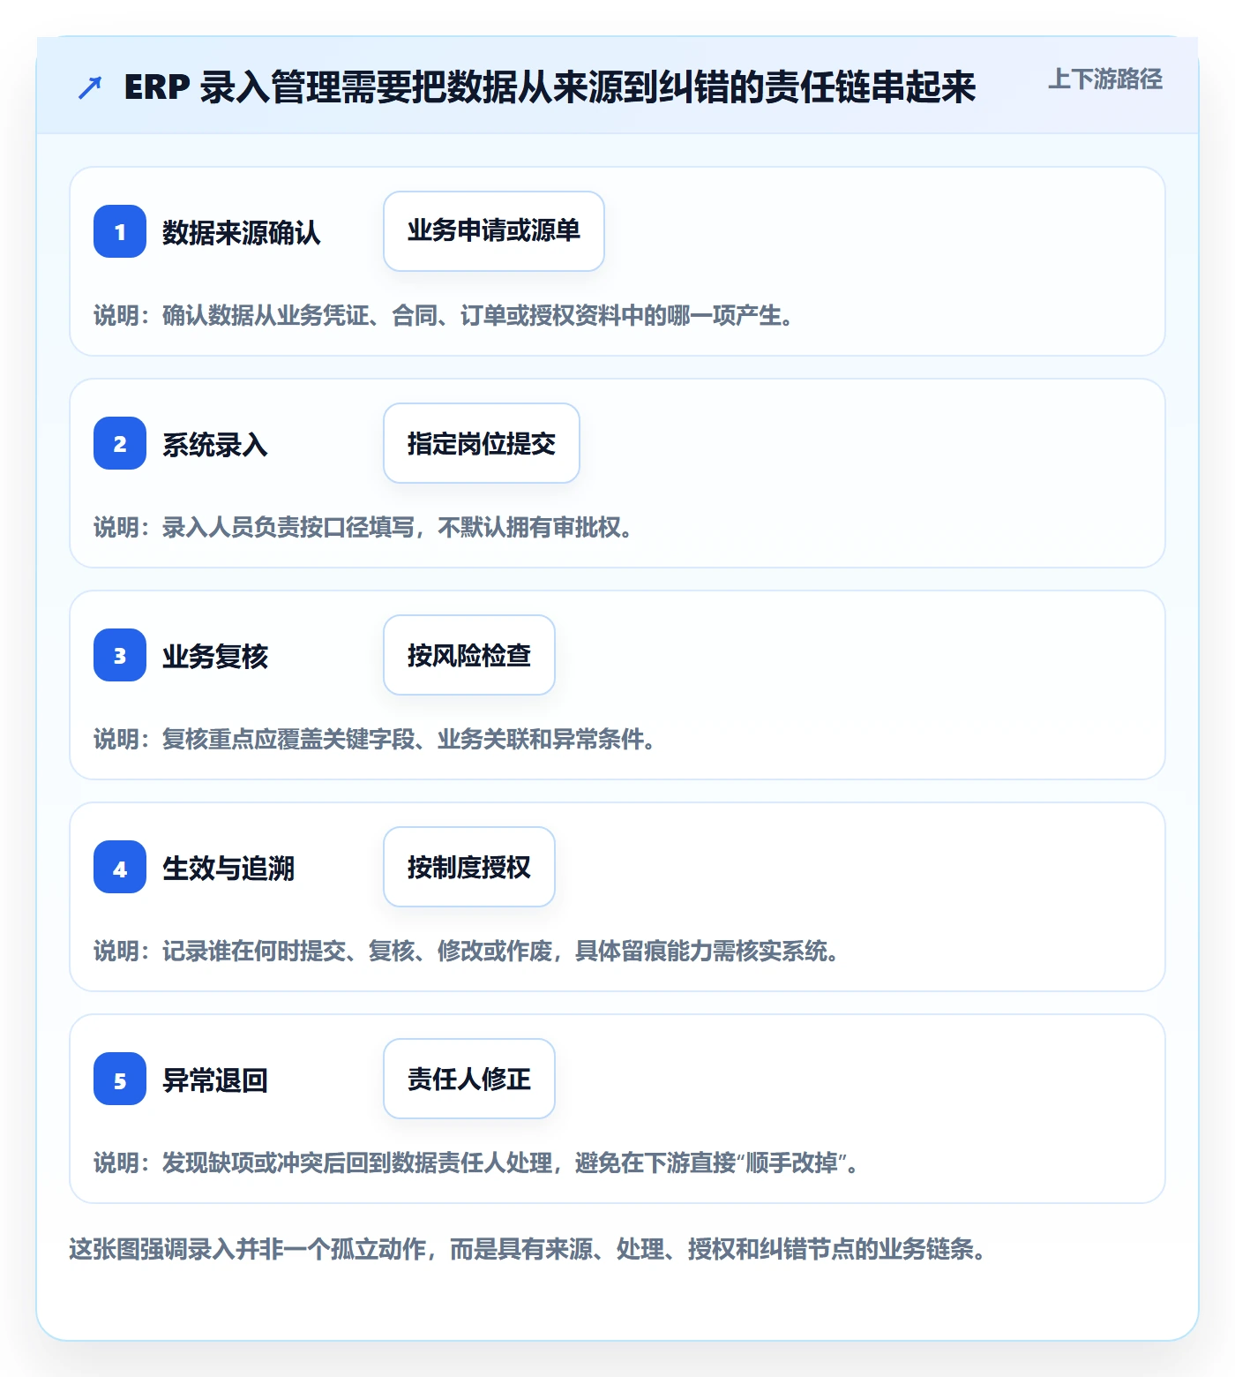The image size is (1235, 1377).
Task: Select the 异常退回 step heading
Action: click(215, 1080)
